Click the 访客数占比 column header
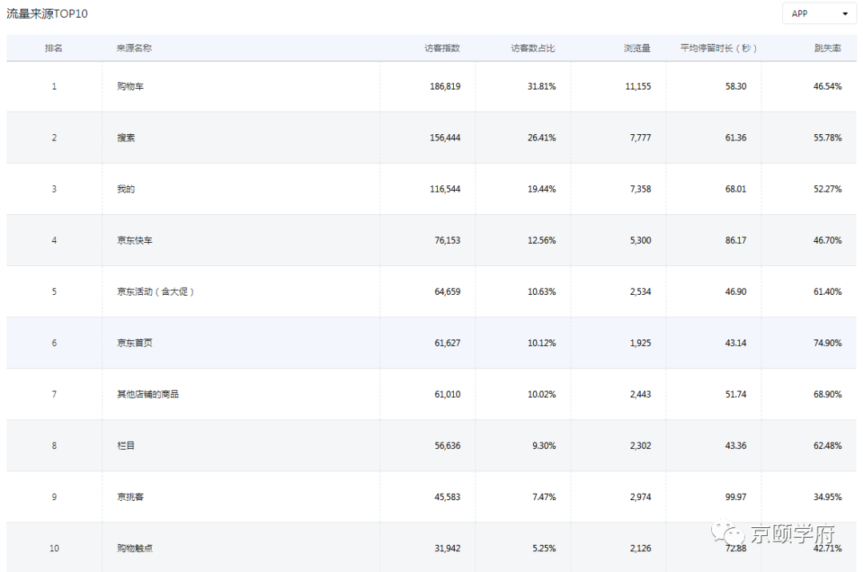The image size is (863, 572). 533,49
